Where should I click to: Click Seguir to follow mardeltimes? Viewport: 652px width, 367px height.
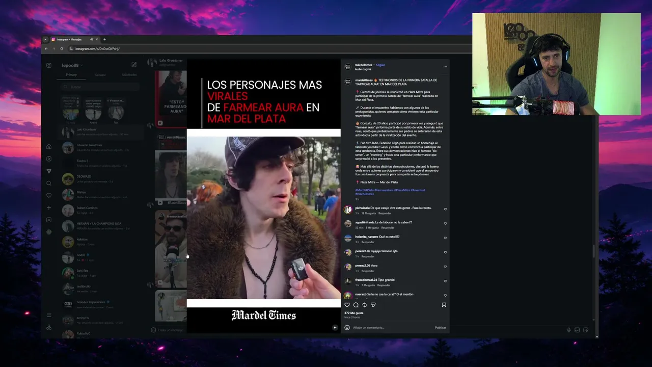(380, 65)
